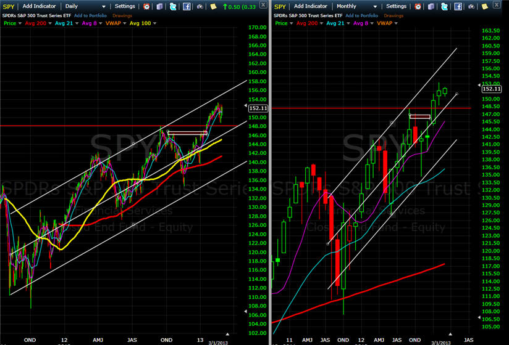
Task: Click the 102.00 axis label on Daily chart
Action: (x=258, y=333)
